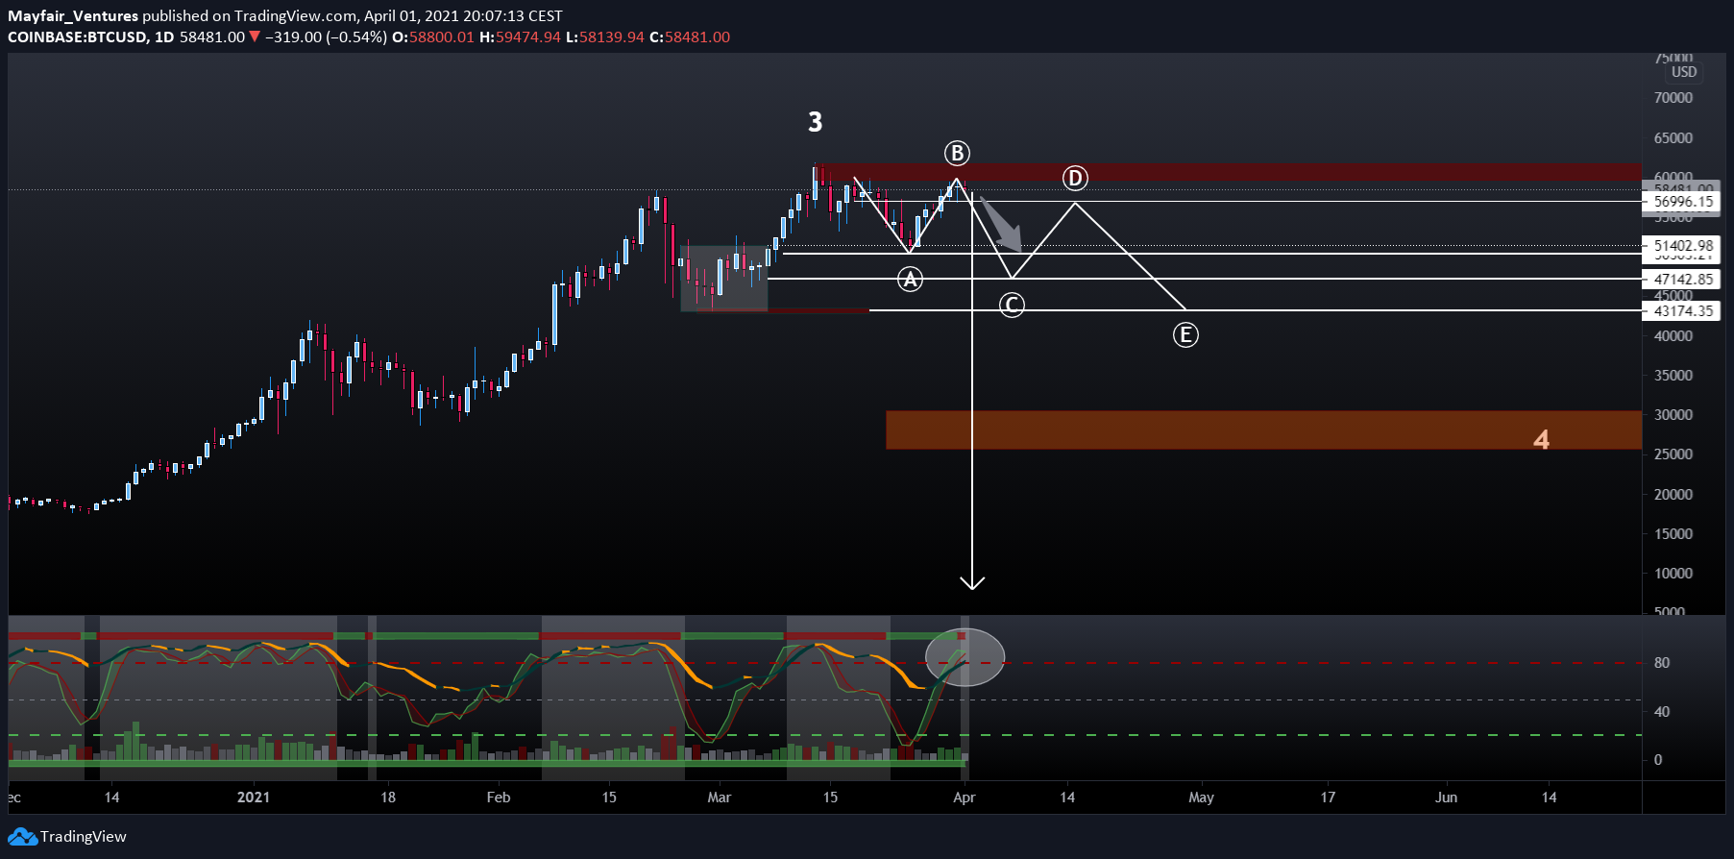
Task: Click the May label on the time axis
Action: (x=1202, y=798)
